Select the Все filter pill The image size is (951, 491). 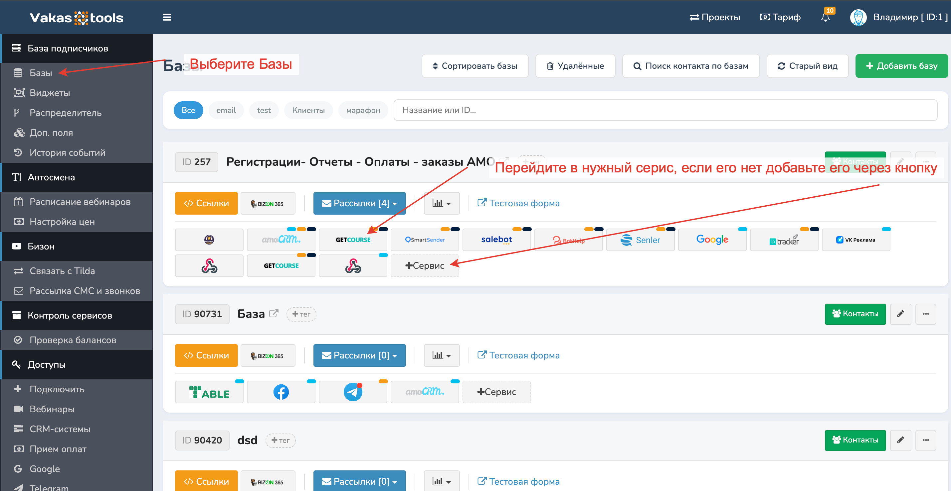[x=188, y=110]
